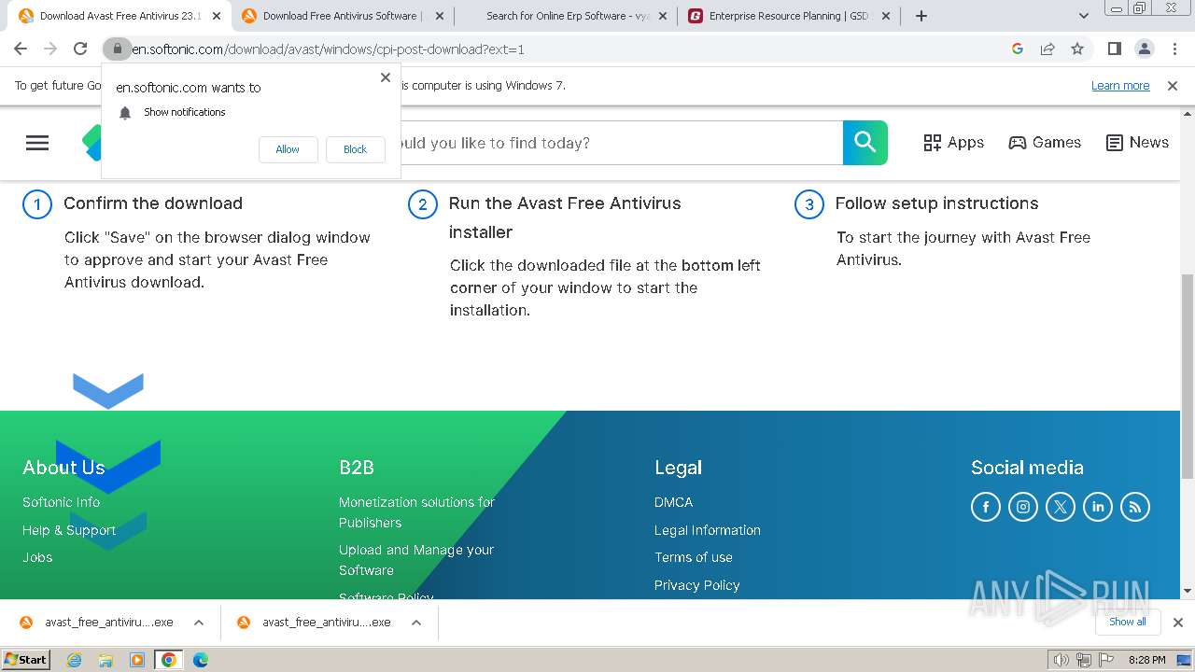
Task: Open the Learn more link
Action: pos(1120,86)
